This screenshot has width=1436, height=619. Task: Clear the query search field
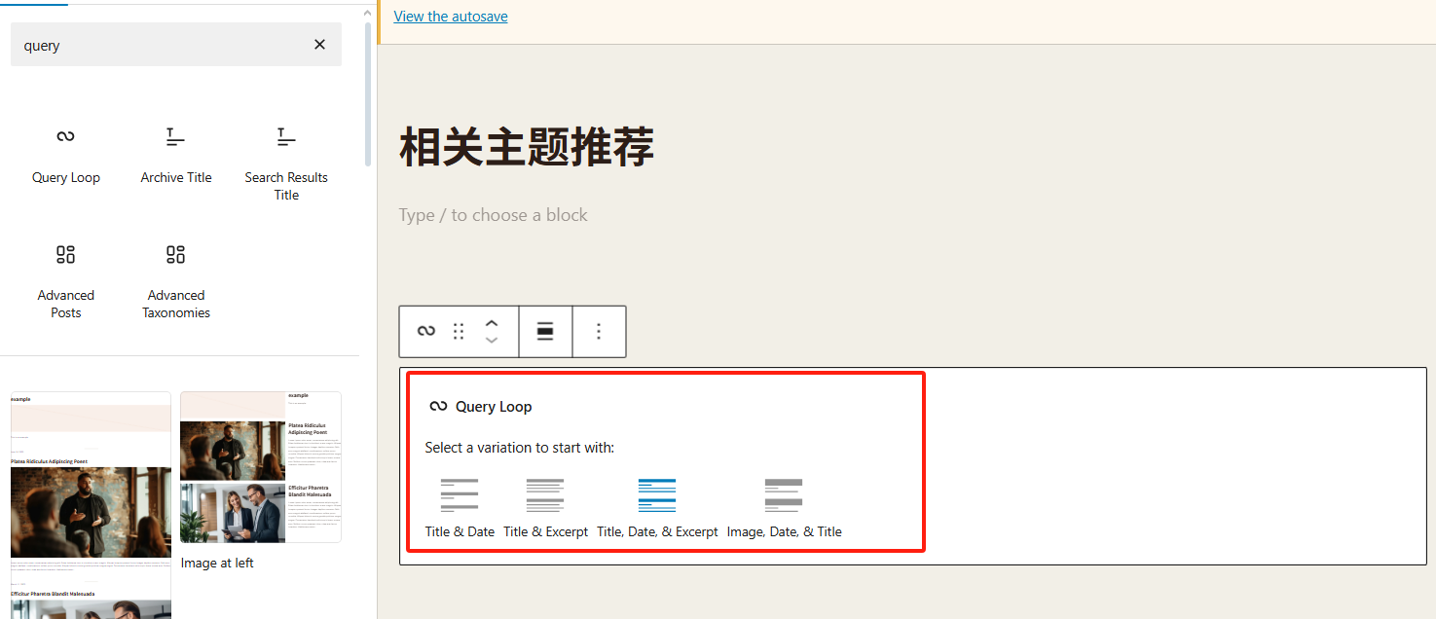[319, 45]
